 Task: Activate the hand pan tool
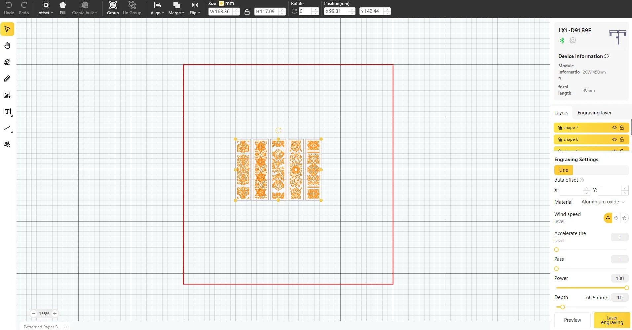click(7, 45)
